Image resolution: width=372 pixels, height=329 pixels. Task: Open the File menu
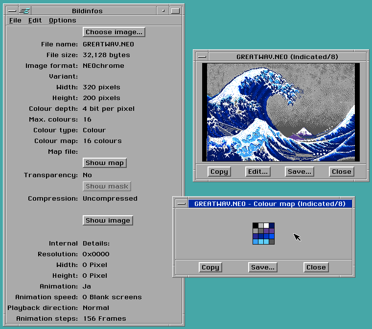tap(15, 21)
